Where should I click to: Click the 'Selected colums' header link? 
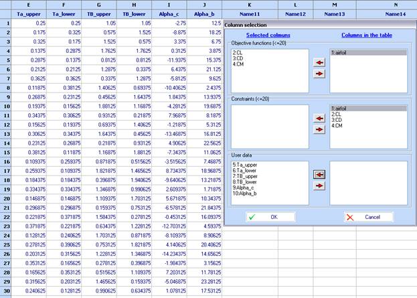(x=268, y=35)
